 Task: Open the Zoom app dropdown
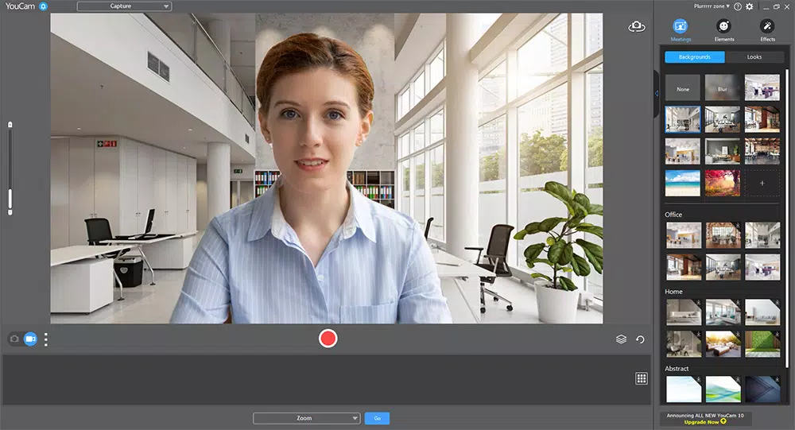pyautogui.click(x=307, y=418)
